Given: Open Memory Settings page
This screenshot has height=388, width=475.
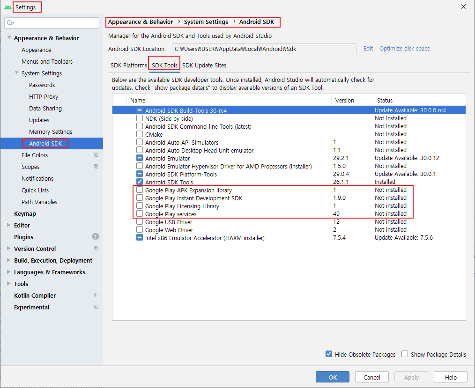Looking at the screenshot, I should (x=51, y=132).
